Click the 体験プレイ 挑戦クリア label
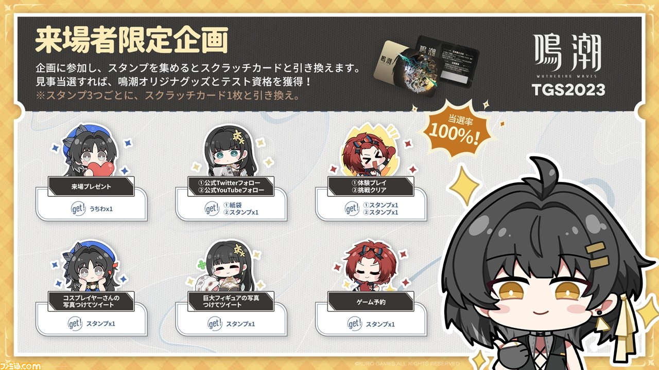 (371, 187)
